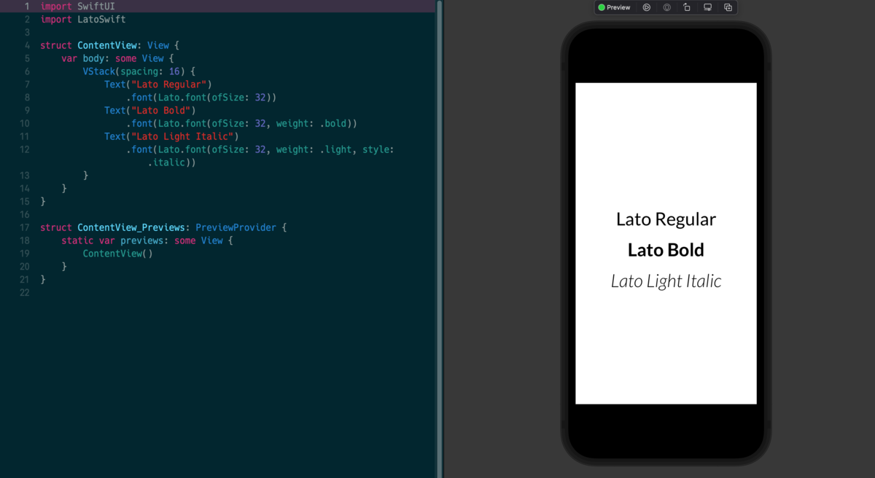
Task: Click line number 22 in the gutter
Action: pyautogui.click(x=25, y=292)
